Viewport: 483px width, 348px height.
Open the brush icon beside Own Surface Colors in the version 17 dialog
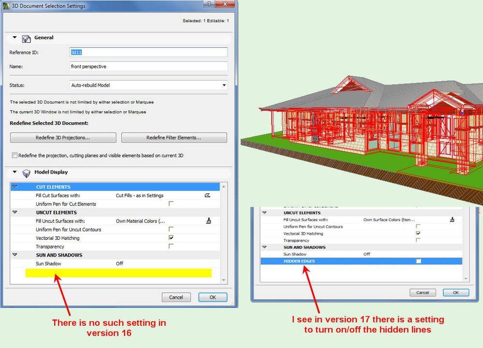452,219
